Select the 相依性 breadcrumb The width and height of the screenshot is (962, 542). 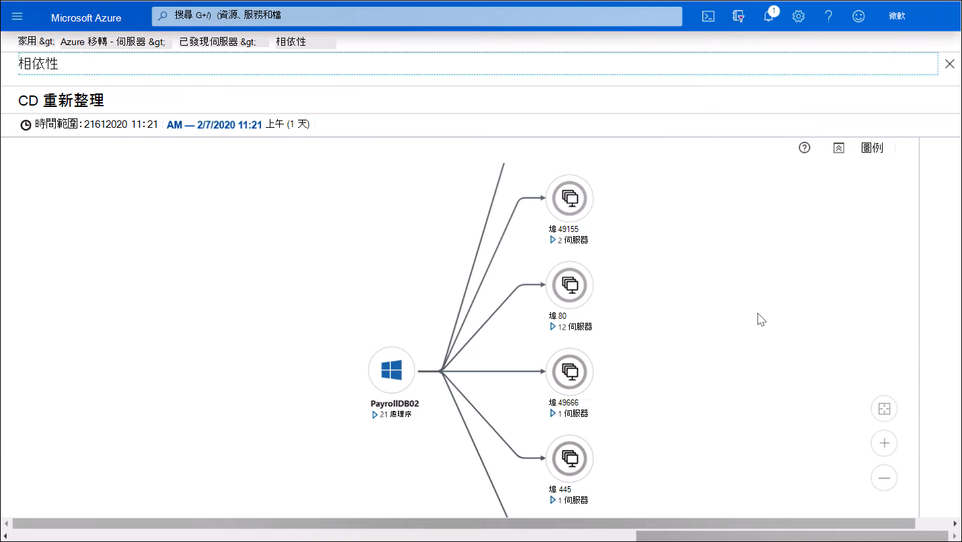[x=291, y=42]
